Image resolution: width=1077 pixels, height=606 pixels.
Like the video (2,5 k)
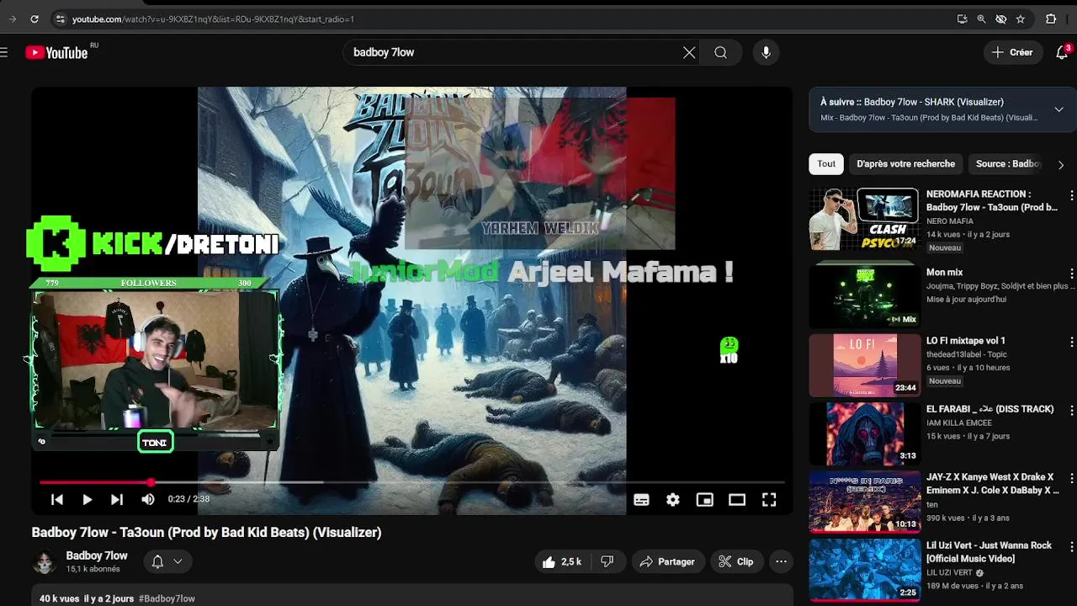tap(563, 561)
